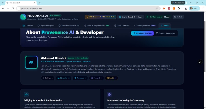Open the MetaMask fox extension
Viewport: 206px width, 109px height.
click(x=164, y=8)
